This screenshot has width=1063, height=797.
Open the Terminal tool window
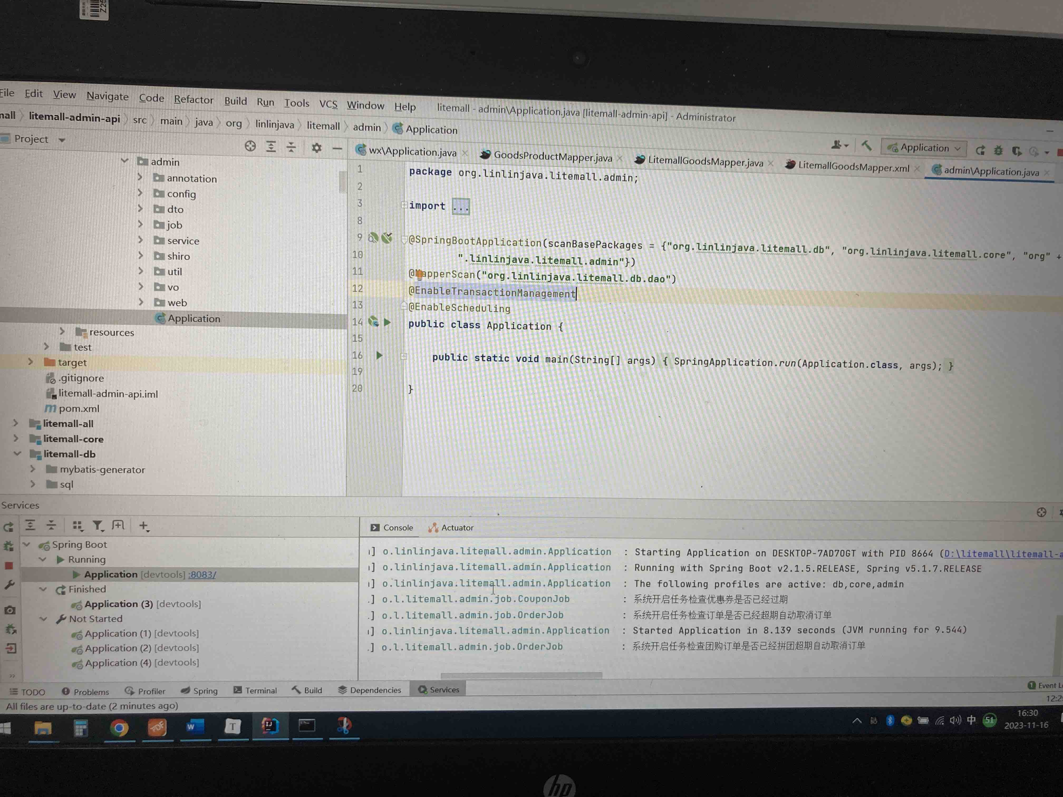(255, 690)
